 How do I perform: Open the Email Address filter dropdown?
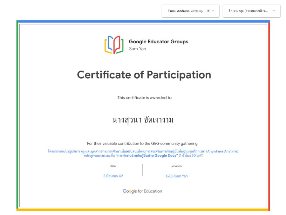[x=191, y=11]
